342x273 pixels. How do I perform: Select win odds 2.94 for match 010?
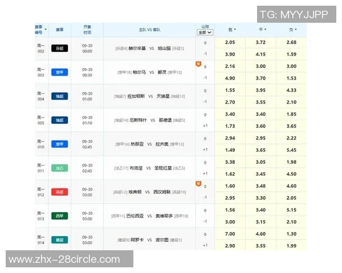[230, 138]
